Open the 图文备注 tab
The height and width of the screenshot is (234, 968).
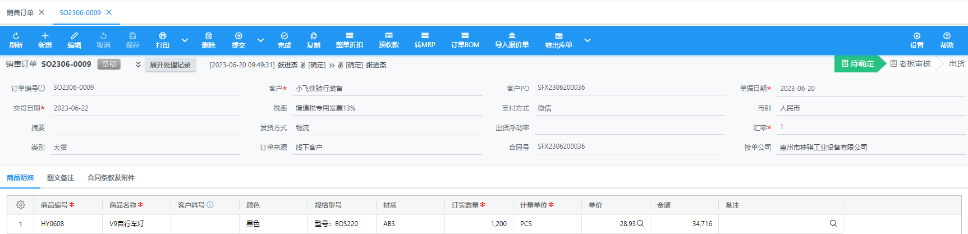coord(61,178)
